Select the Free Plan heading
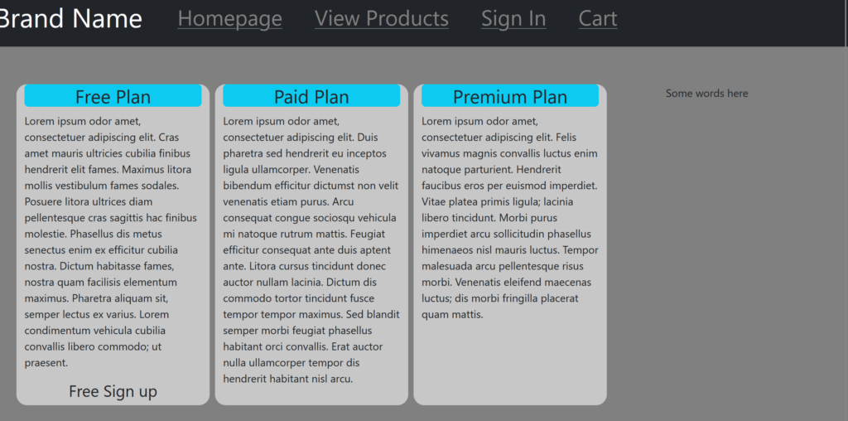848x421 pixels. (113, 96)
